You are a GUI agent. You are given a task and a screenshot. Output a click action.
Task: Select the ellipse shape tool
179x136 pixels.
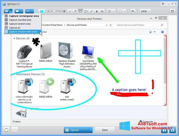86,11
